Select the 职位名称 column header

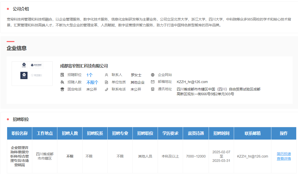pos(20,133)
